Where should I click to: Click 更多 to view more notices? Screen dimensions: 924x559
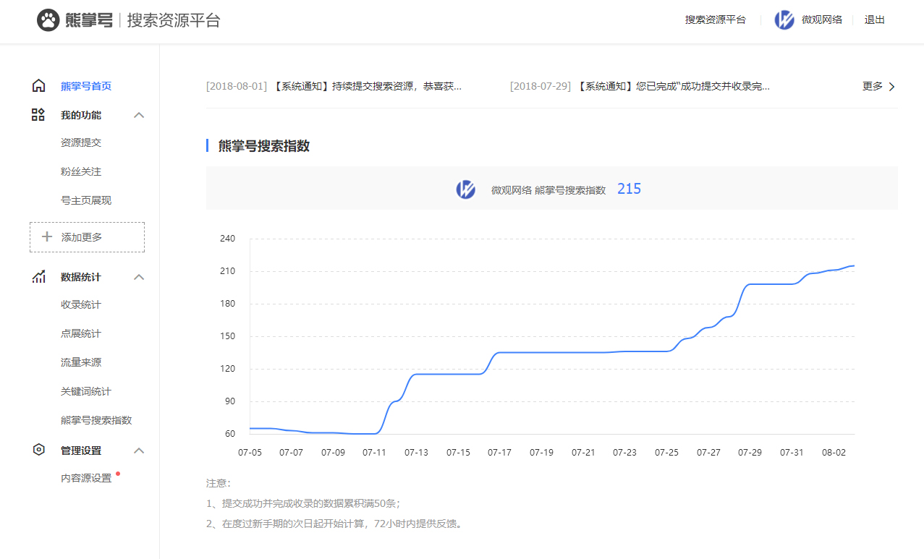873,86
